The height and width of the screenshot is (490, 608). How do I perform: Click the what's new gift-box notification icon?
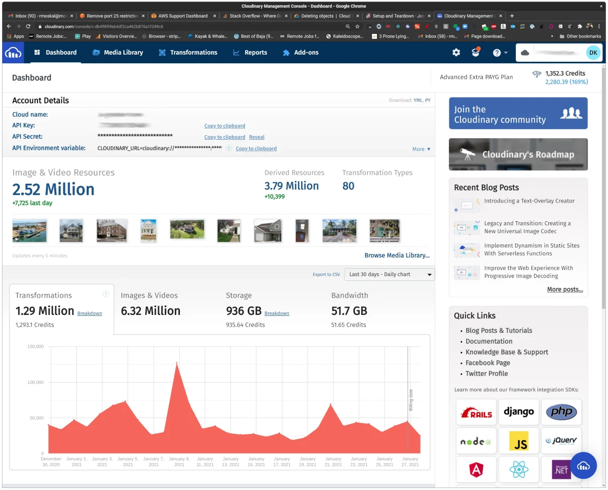[475, 52]
